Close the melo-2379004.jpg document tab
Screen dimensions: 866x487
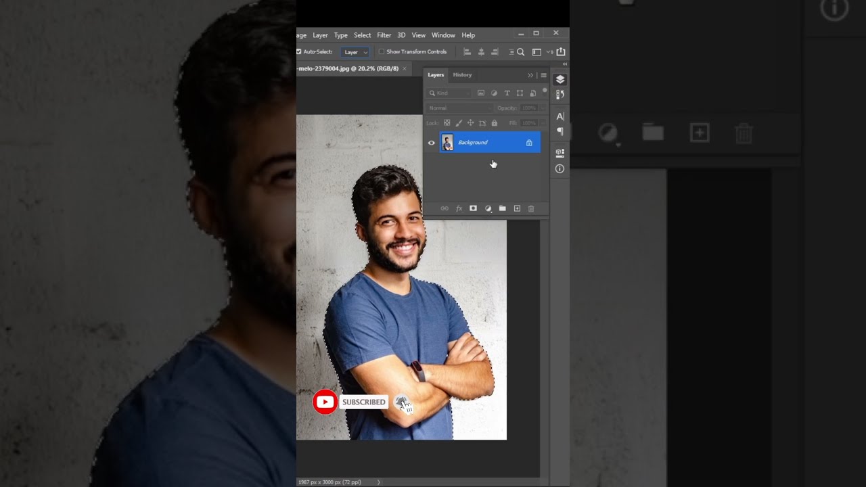coord(405,68)
